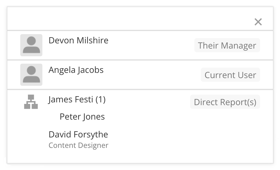
Task: Open David Forsythe's profile
Action: (x=78, y=134)
